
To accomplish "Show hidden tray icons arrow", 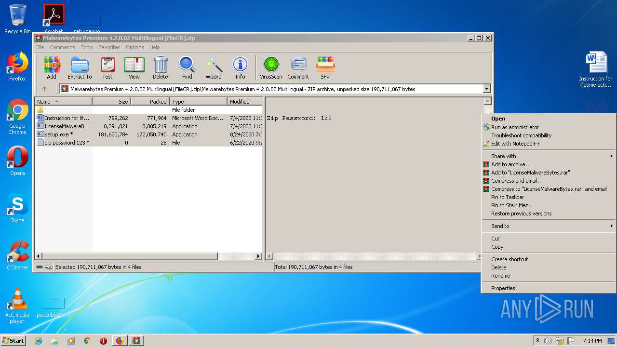I will click(537, 341).
